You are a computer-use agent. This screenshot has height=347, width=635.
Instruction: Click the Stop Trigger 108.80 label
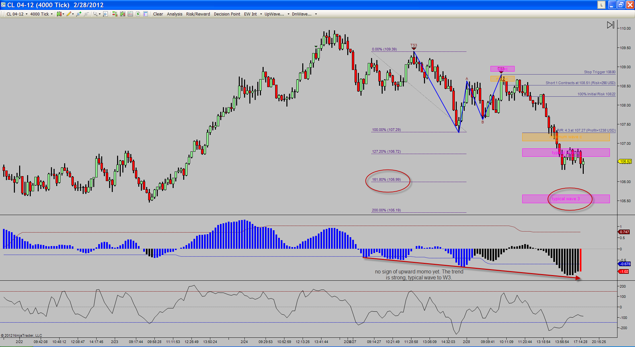pos(600,72)
